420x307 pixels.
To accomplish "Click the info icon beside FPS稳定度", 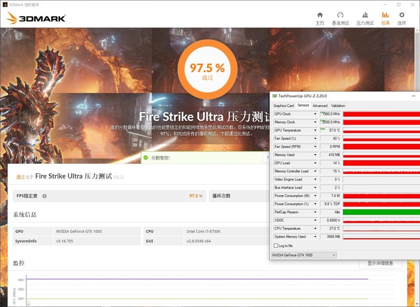I will coord(44,196).
